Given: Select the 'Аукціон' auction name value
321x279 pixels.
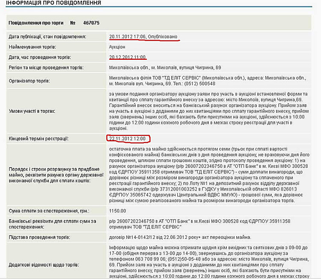Looking at the screenshot, I should click(x=117, y=47).
